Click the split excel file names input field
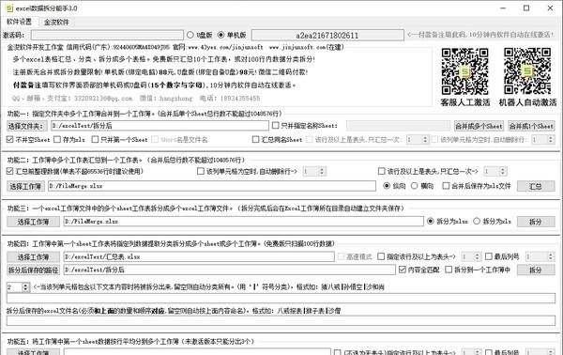The height and width of the screenshot is (355, 563). [281, 320]
